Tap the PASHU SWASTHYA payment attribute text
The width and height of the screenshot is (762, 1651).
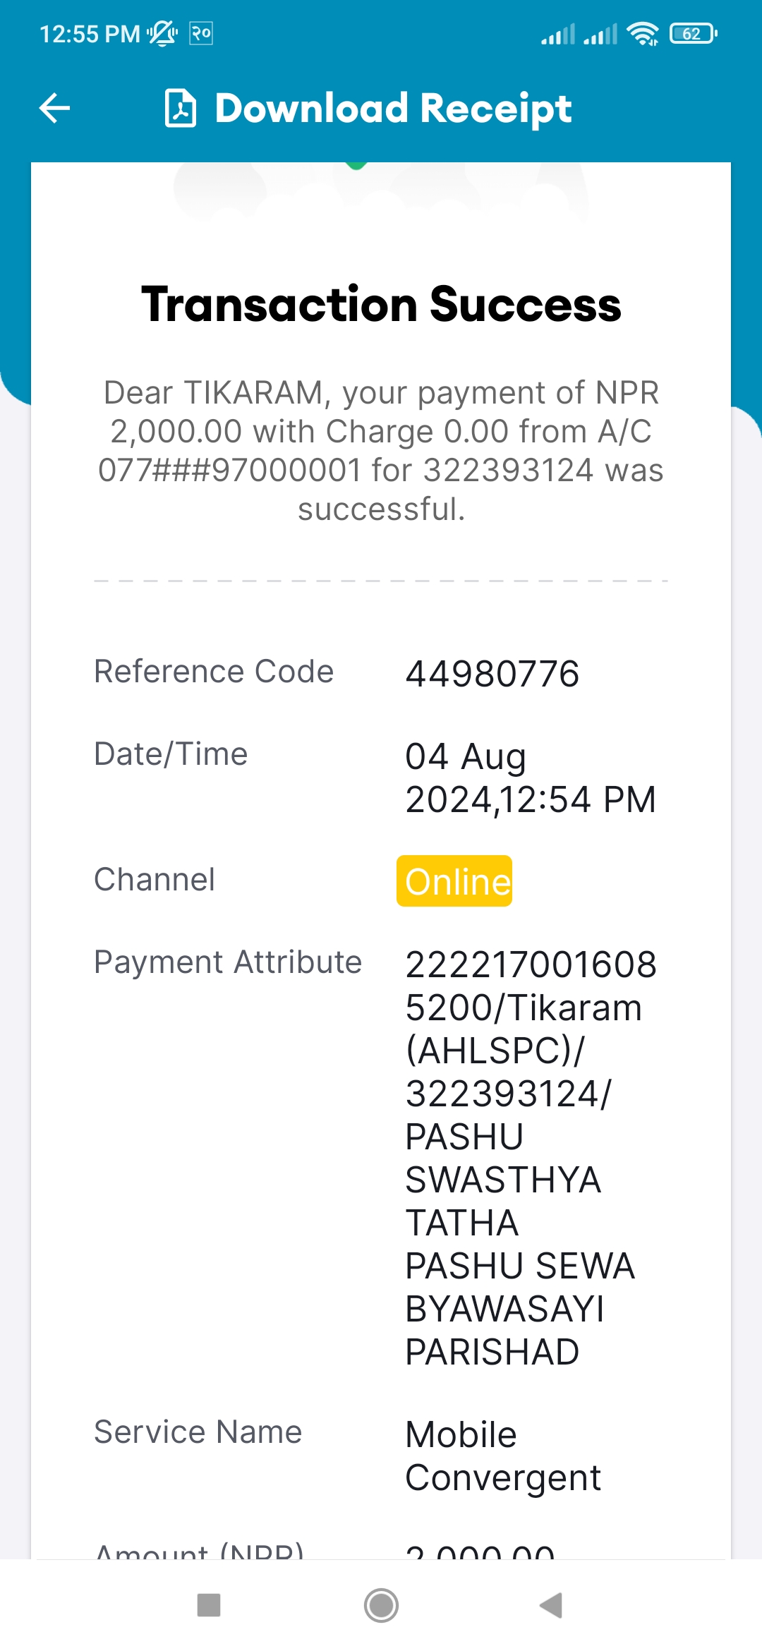[503, 1158]
